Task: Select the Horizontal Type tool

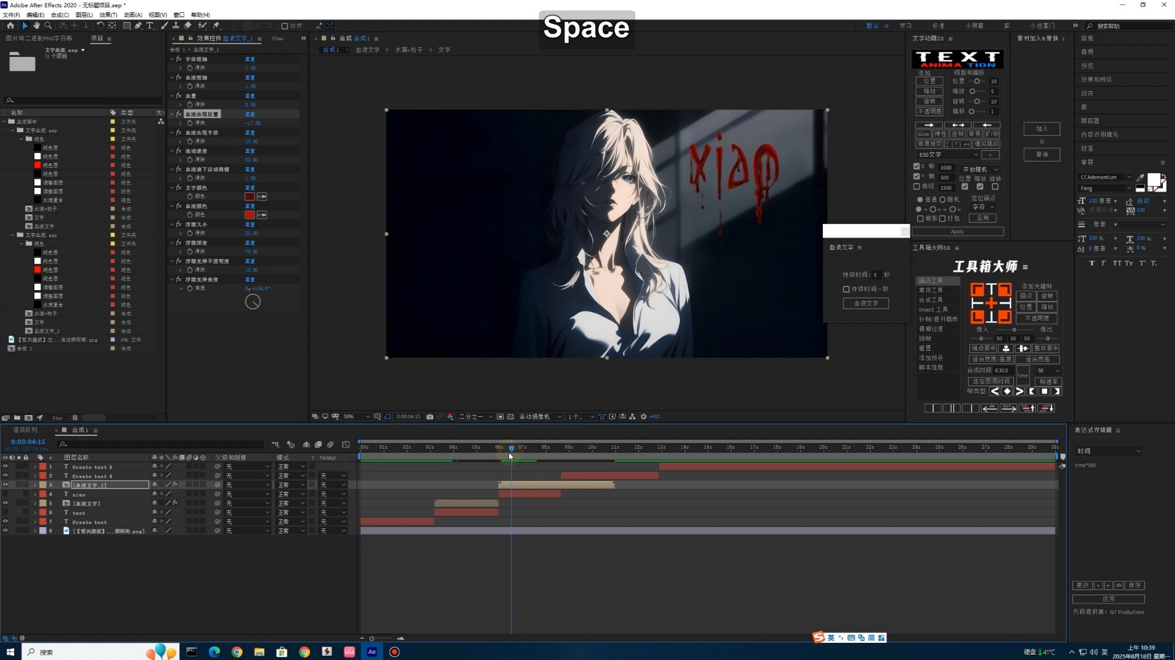Action: (149, 26)
